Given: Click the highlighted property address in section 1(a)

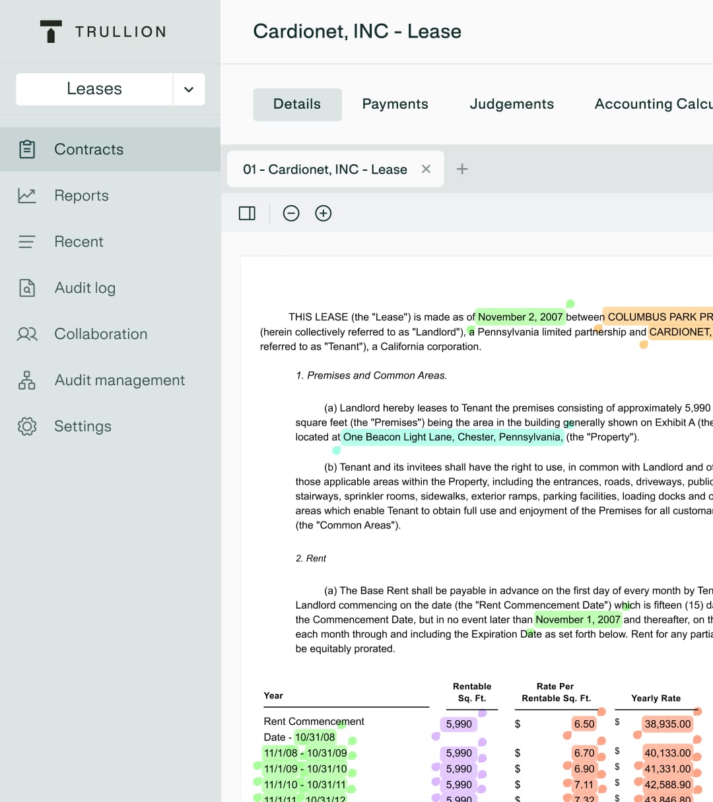Looking at the screenshot, I should click(x=452, y=437).
